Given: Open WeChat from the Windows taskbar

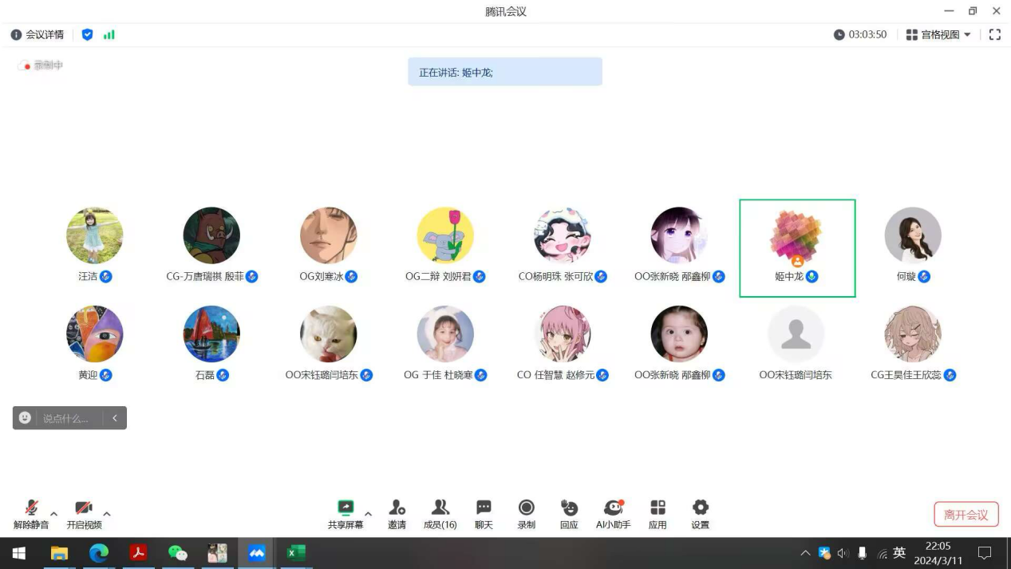Looking at the screenshot, I should click(x=177, y=553).
